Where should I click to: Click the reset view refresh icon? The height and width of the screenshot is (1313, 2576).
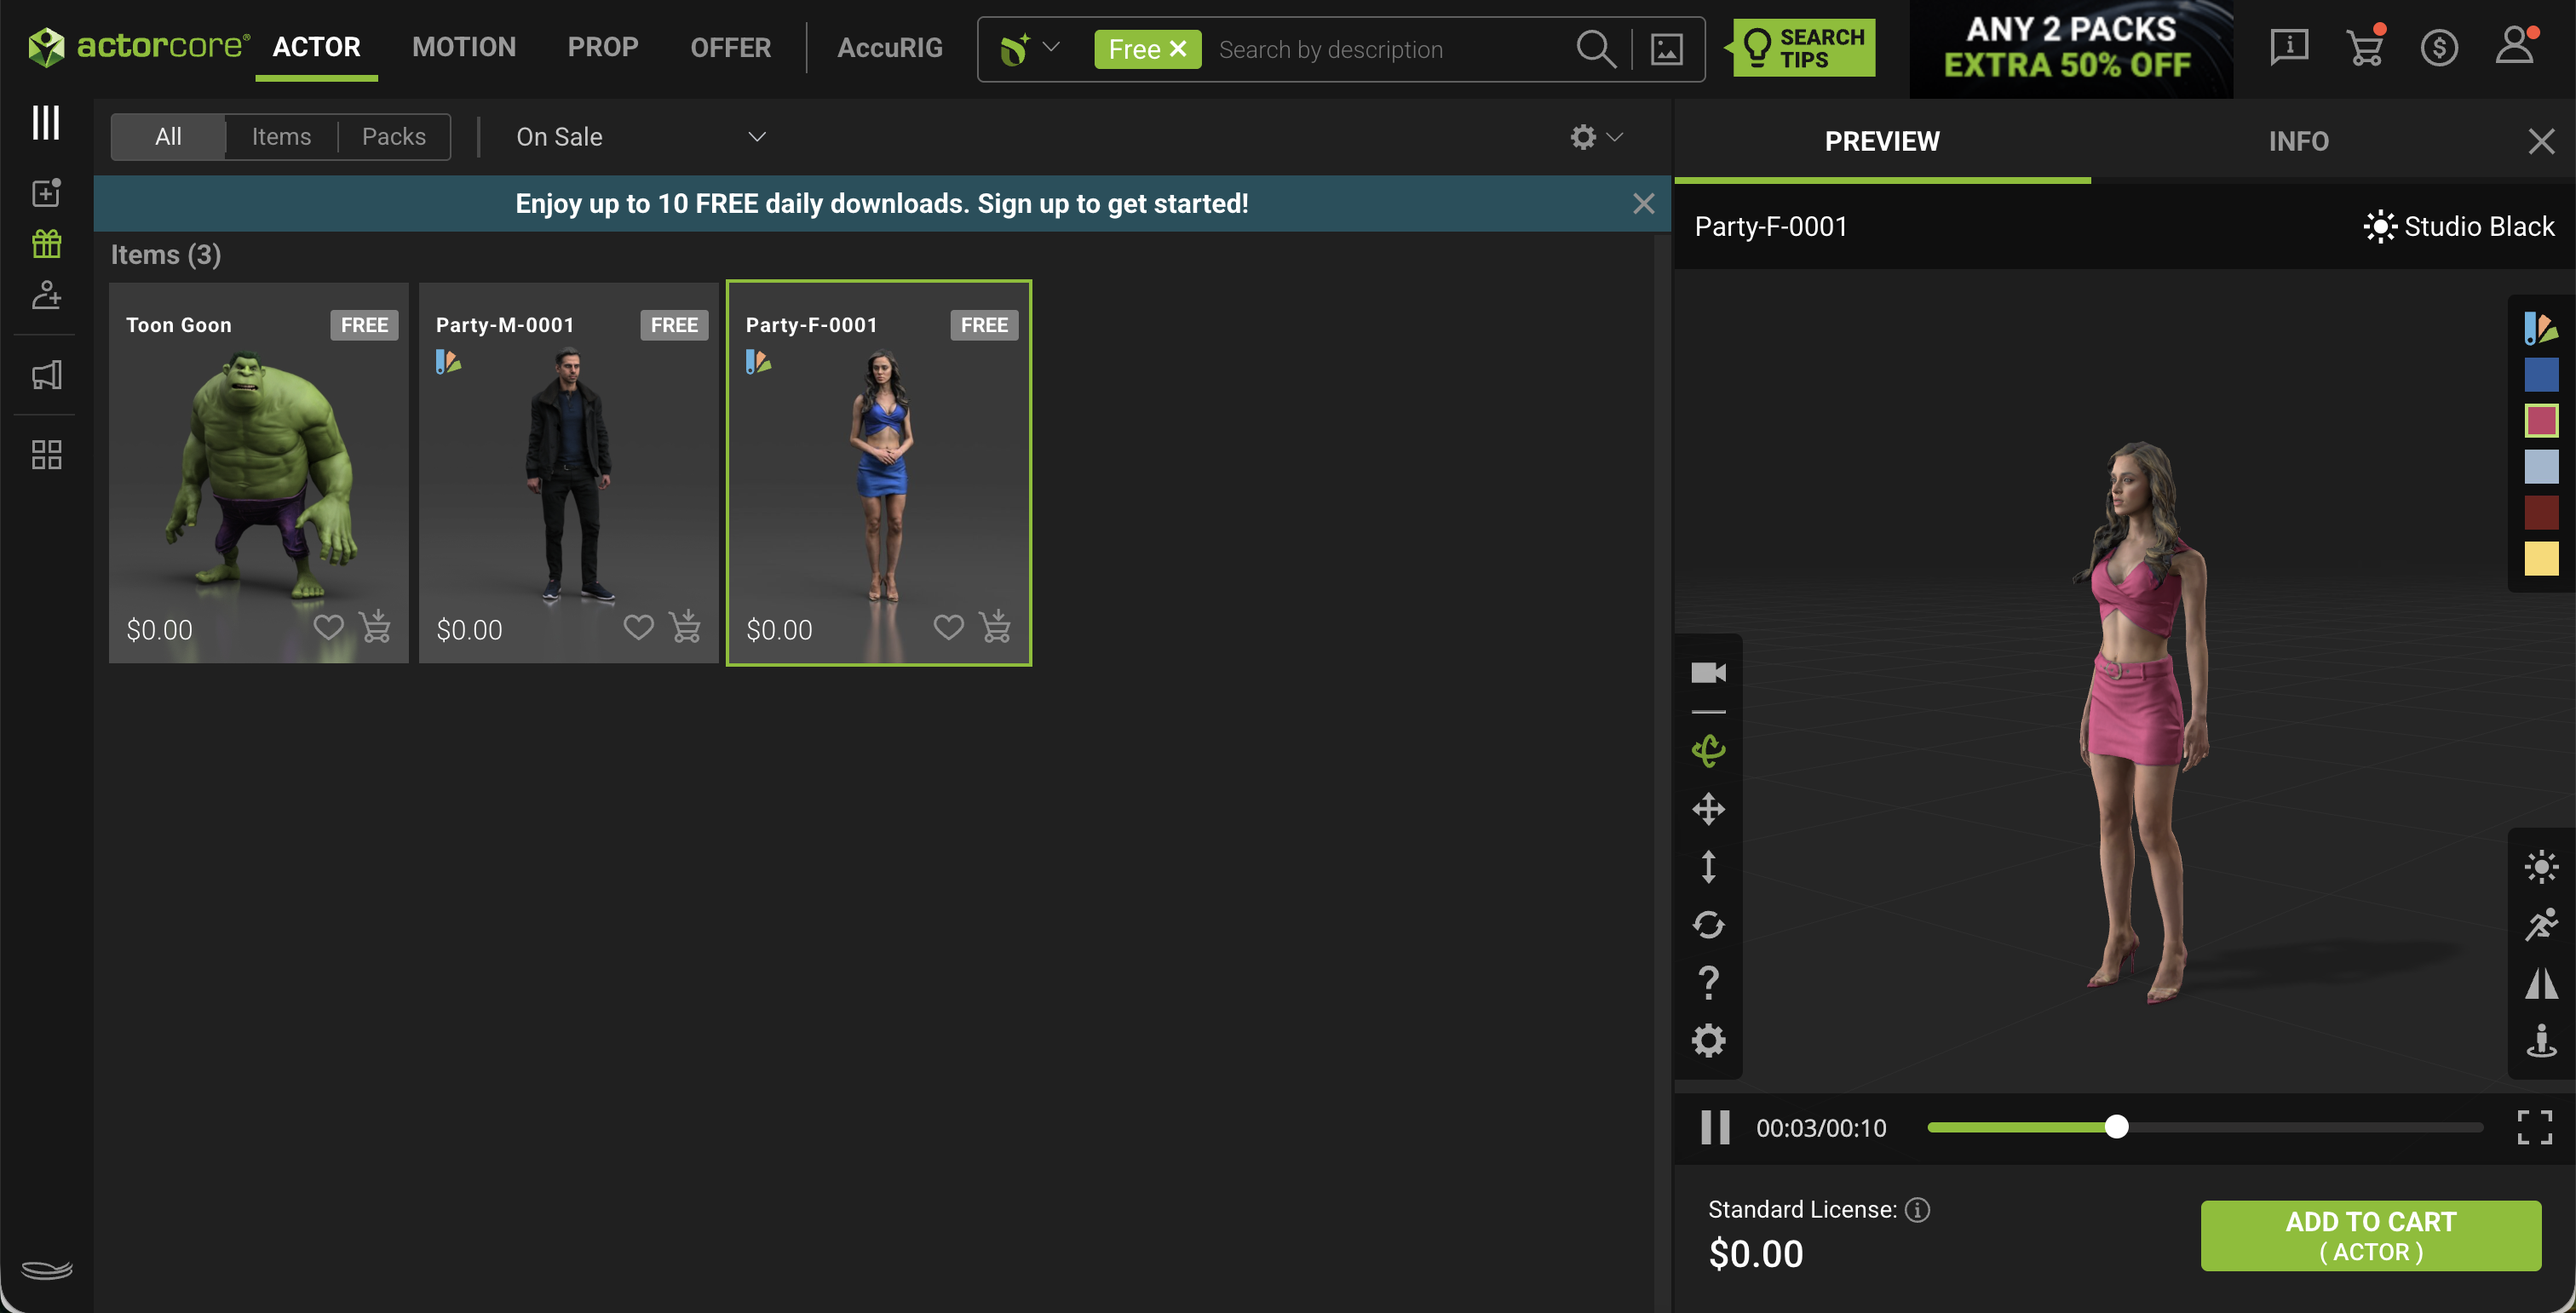pos(1708,925)
